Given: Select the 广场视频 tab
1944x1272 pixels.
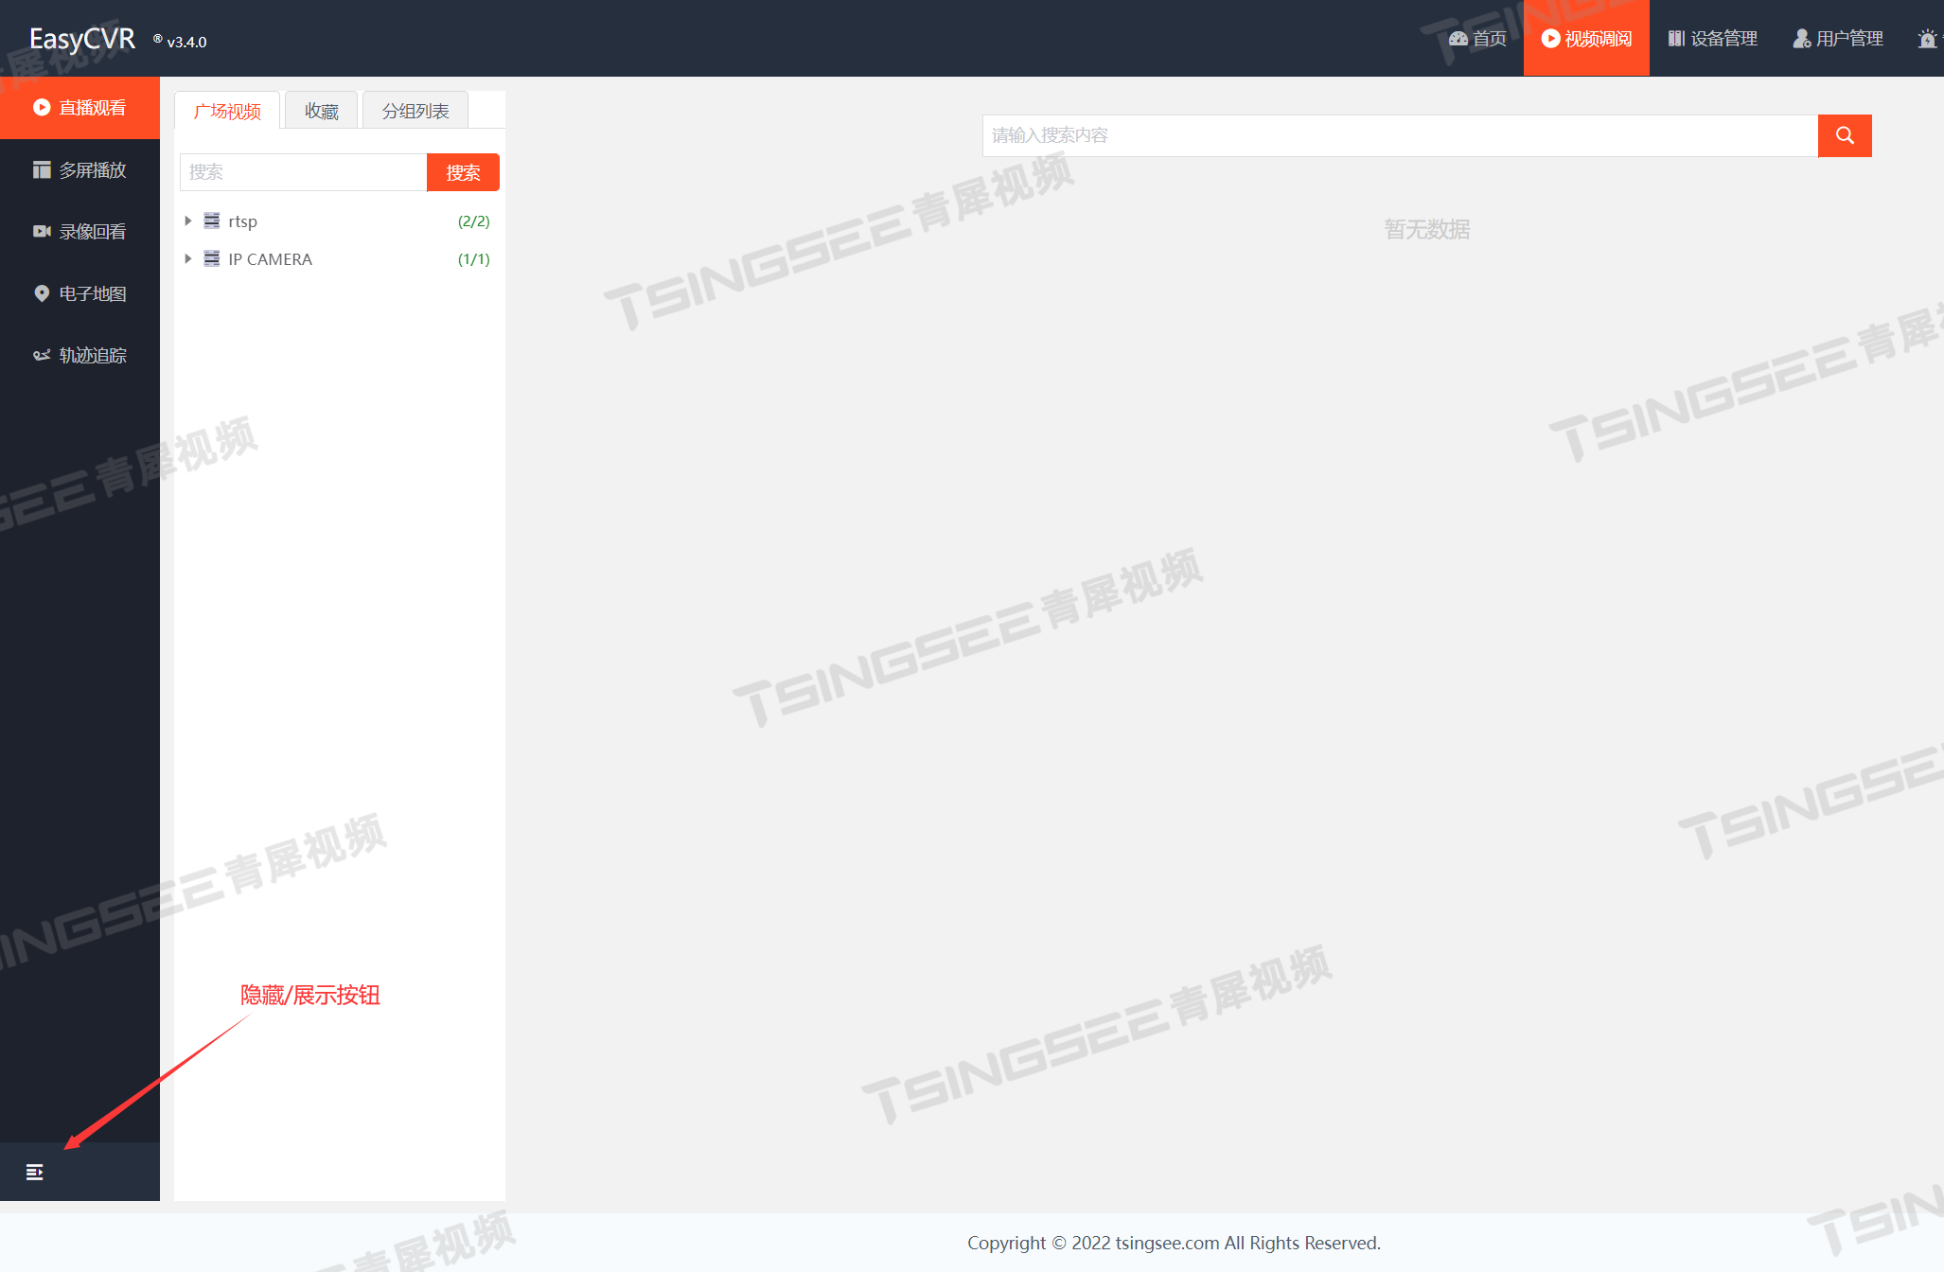Looking at the screenshot, I should click(227, 112).
